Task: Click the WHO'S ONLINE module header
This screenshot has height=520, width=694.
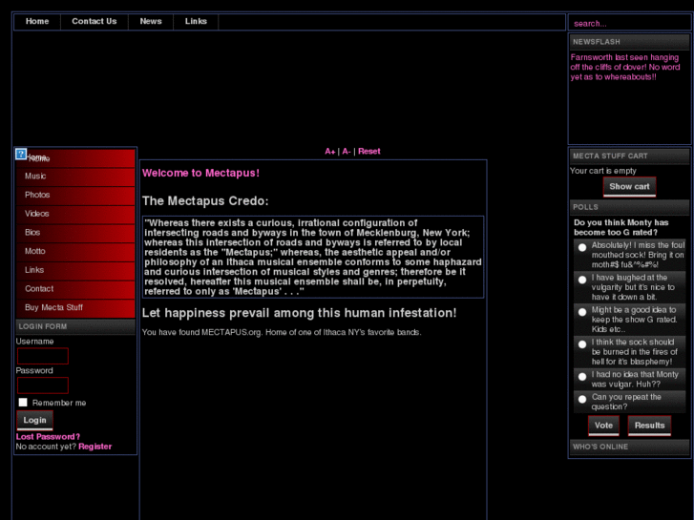Action: point(629,447)
